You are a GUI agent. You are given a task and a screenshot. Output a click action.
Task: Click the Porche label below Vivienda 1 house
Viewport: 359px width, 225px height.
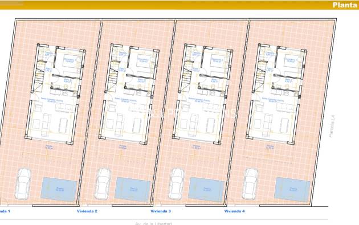pyautogui.click(x=49, y=147)
